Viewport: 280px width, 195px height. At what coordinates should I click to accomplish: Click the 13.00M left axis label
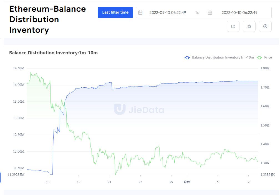coord(19,118)
